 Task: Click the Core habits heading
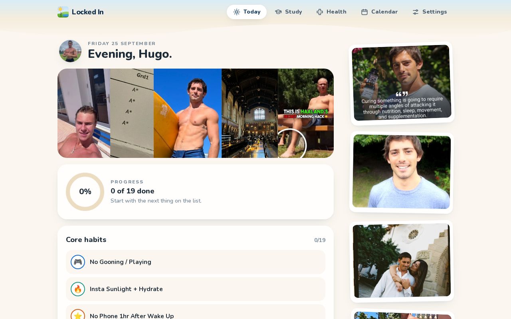click(x=86, y=240)
